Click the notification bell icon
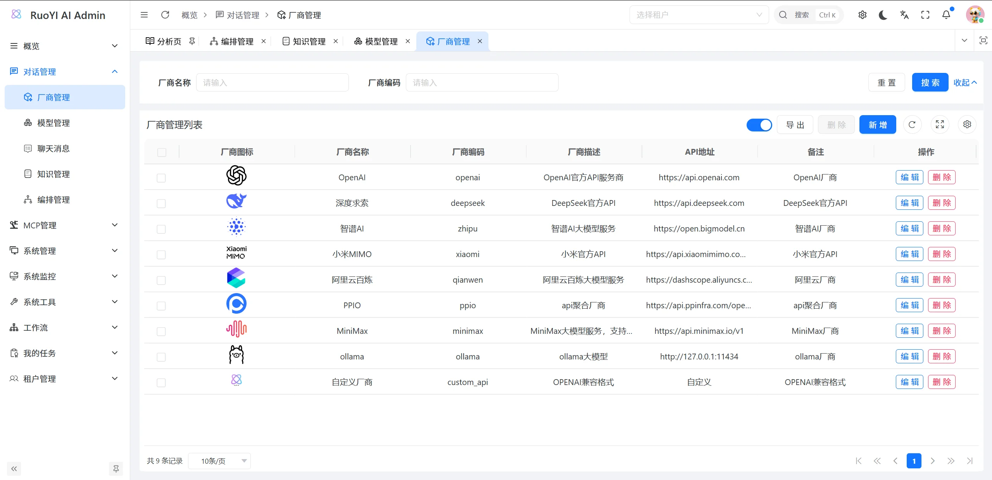Image resolution: width=992 pixels, height=480 pixels. coord(946,15)
